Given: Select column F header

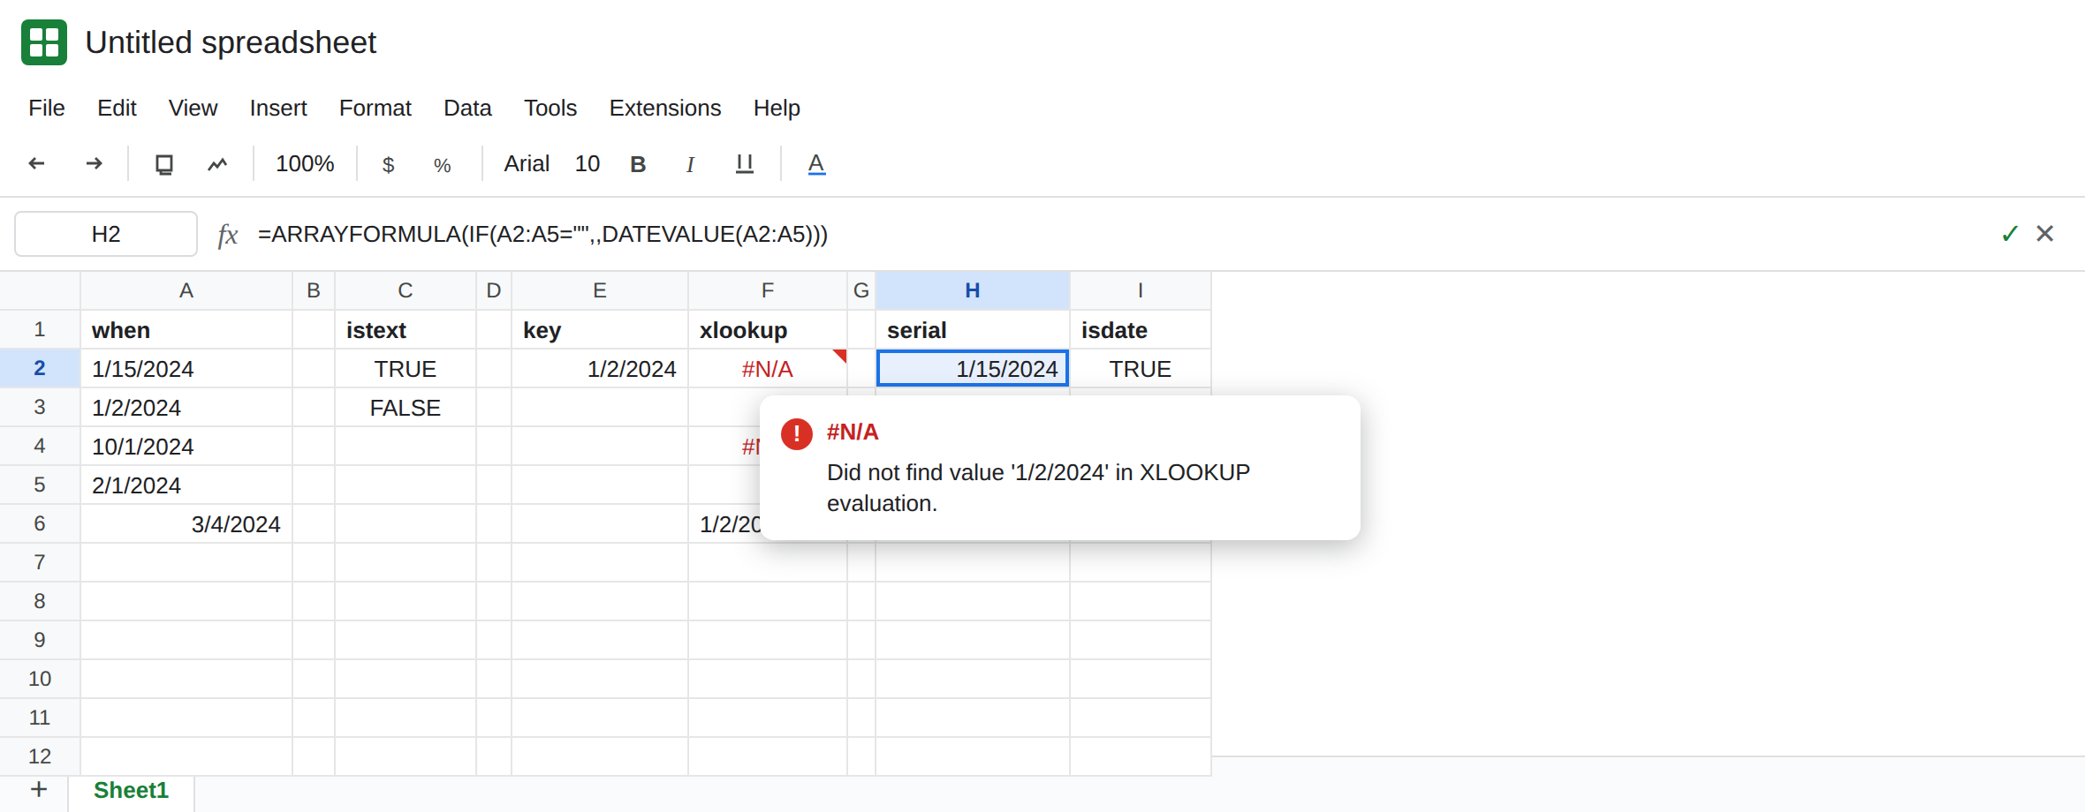Looking at the screenshot, I should coord(768,290).
